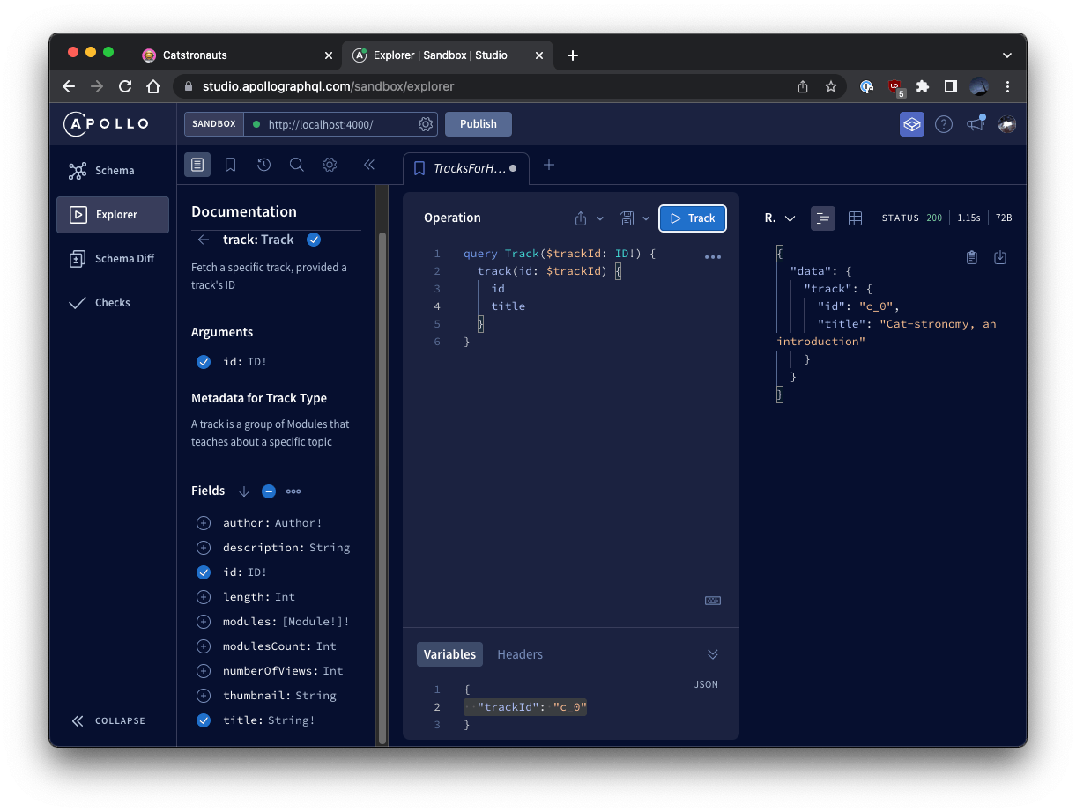Screen dimensions: 1076x812
Task: Add the modules: [Module!]! field
Action: pyautogui.click(x=204, y=622)
